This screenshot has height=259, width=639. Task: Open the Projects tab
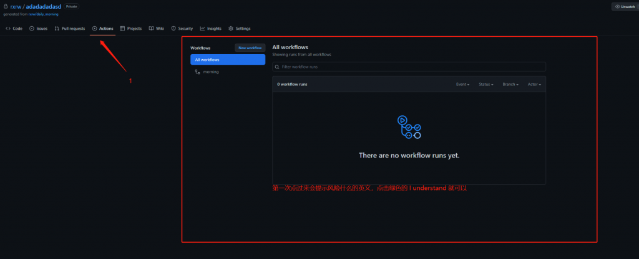pyautogui.click(x=131, y=29)
